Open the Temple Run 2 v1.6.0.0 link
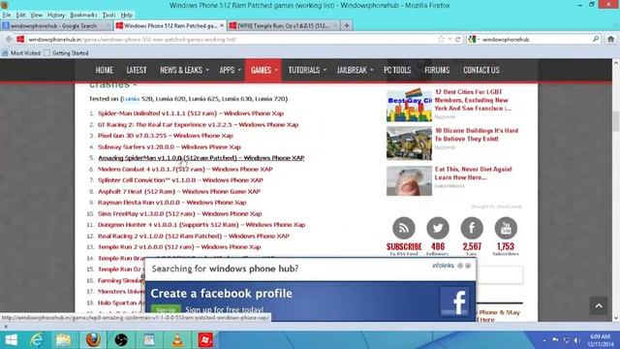 click(x=179, y=247)
